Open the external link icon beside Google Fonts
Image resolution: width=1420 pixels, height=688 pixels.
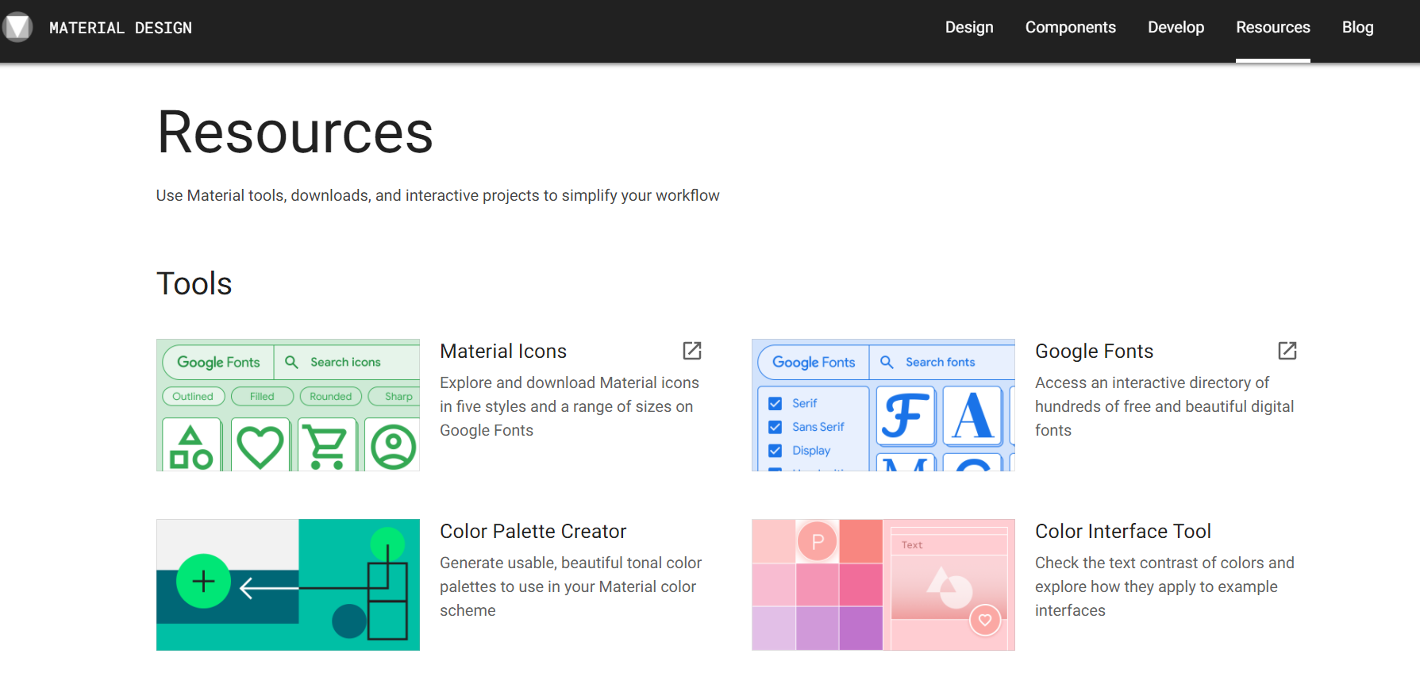[1287, 351]
